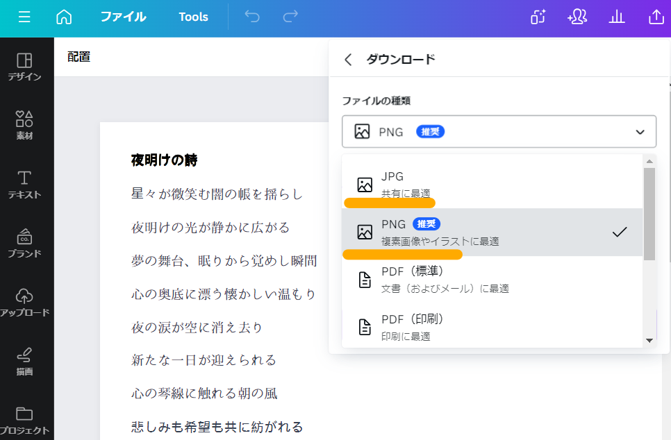Open the Tools menu

[x=193, y=17]
